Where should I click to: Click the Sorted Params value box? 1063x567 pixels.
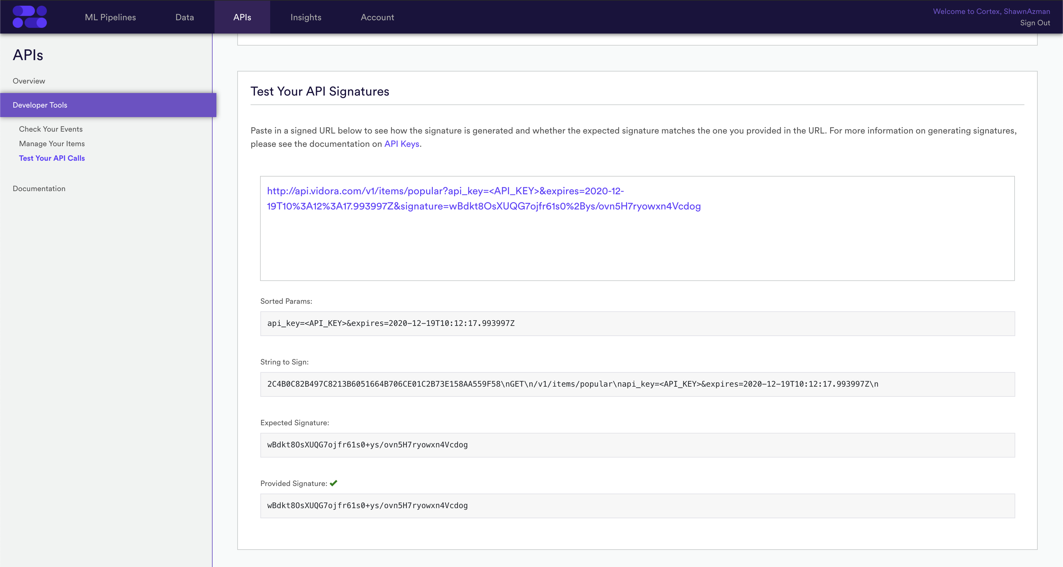(637, 323)
